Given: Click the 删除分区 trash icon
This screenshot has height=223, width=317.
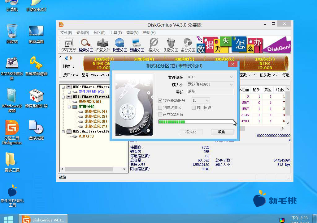Looking at the screenshot, I should [x=171, y=45].
